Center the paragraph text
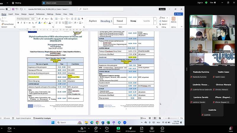Viewport: 237px width, 133px height. point(60,23)
